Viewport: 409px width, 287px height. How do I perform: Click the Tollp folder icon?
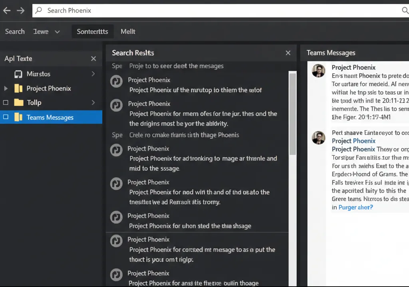coord(18,103)
